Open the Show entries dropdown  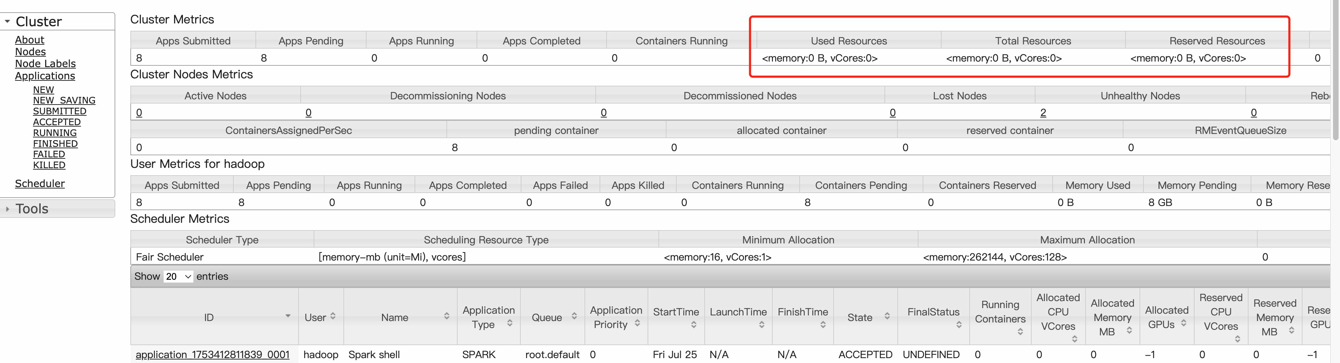pyautogui.click(x=178, y=277)
